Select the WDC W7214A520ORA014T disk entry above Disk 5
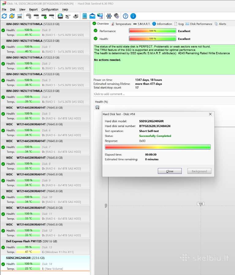 (x=45, y=113)
